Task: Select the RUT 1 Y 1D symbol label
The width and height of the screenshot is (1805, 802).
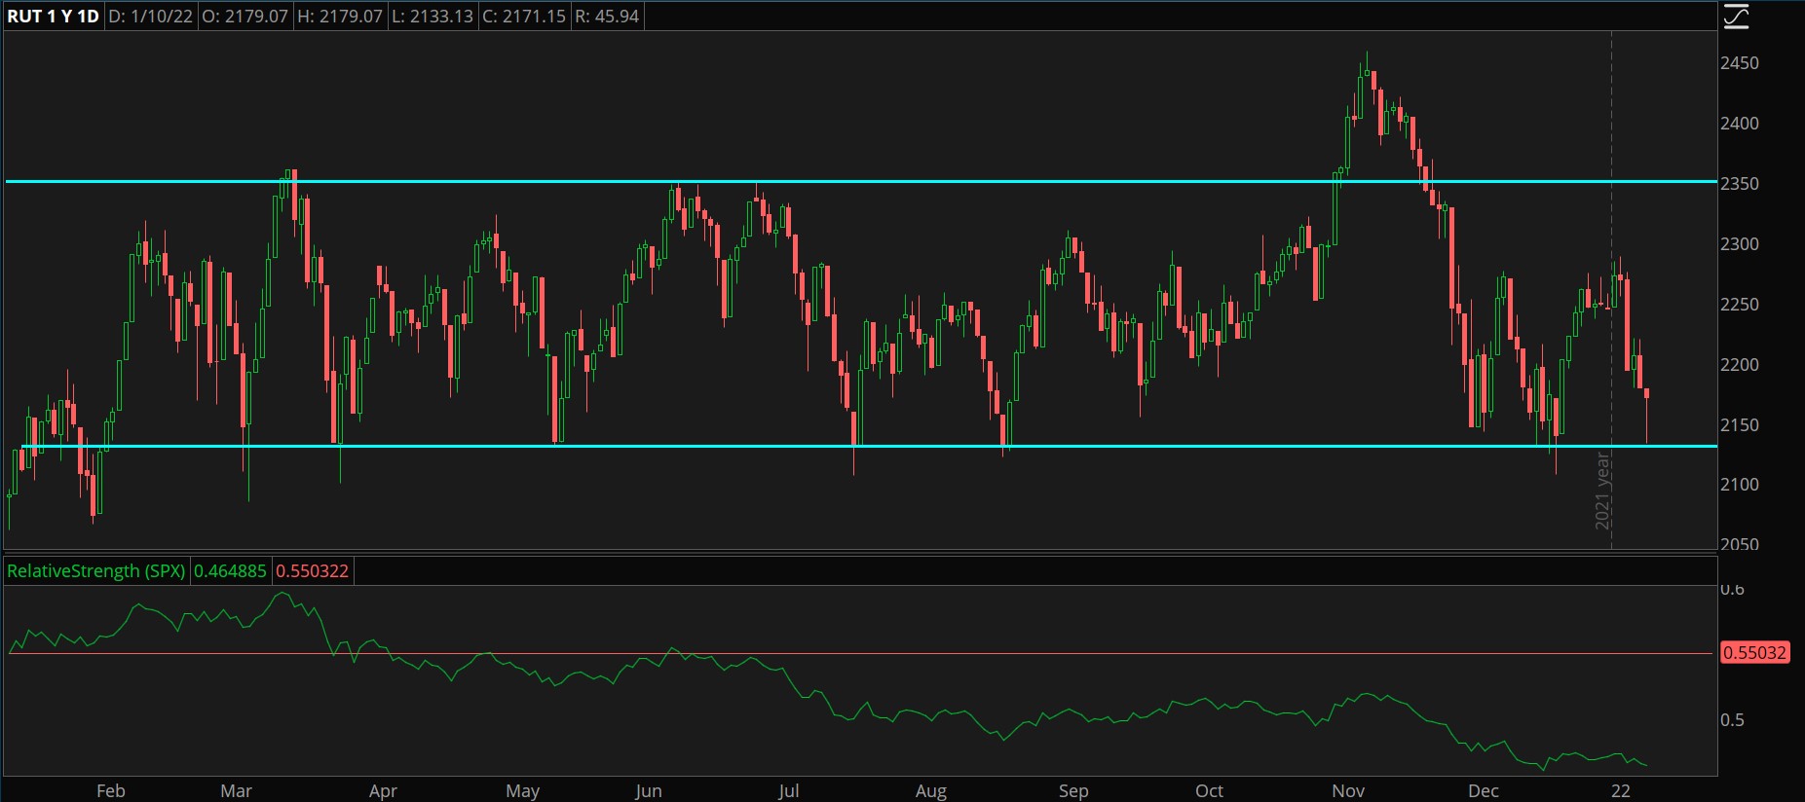Action: coord(53,17)
